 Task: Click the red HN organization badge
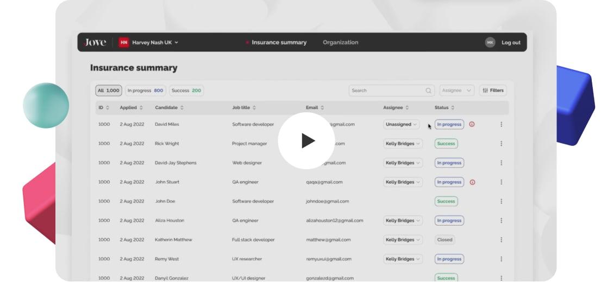point(123,42)
